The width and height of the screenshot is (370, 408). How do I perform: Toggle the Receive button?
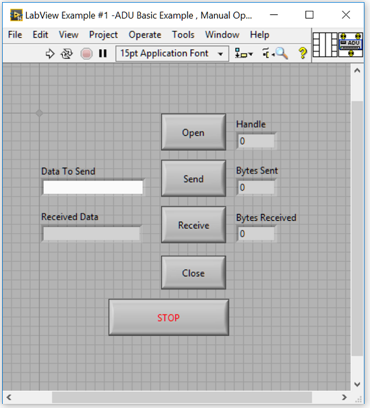(x=194, y=225)
